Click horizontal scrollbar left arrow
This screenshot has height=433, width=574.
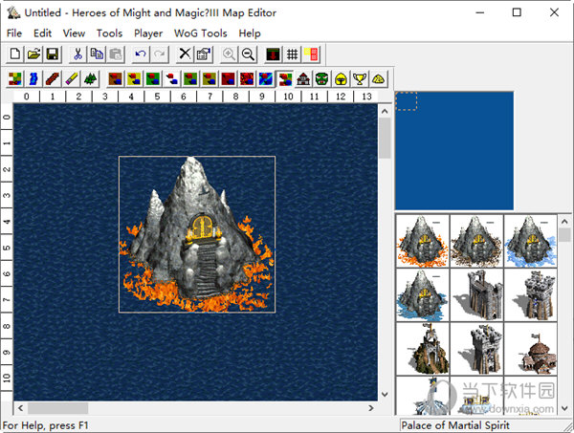[x=20, y=408]
